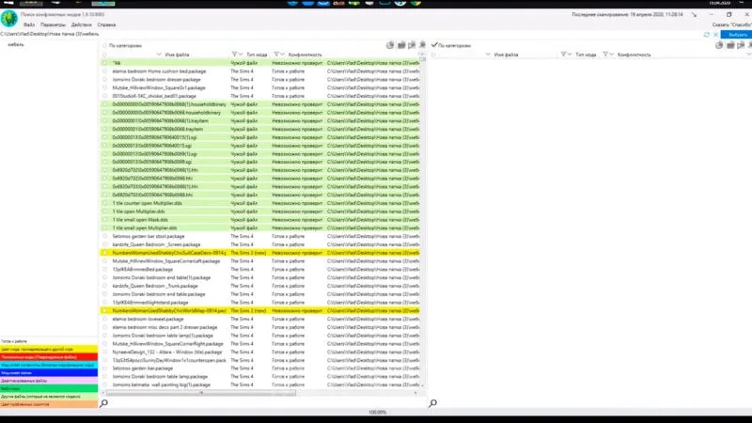Image resolution: width=752 pixels, height=423 pixels.
Task: Select the 1 tile open Multiplier.dds row
Action: point(260,211)
